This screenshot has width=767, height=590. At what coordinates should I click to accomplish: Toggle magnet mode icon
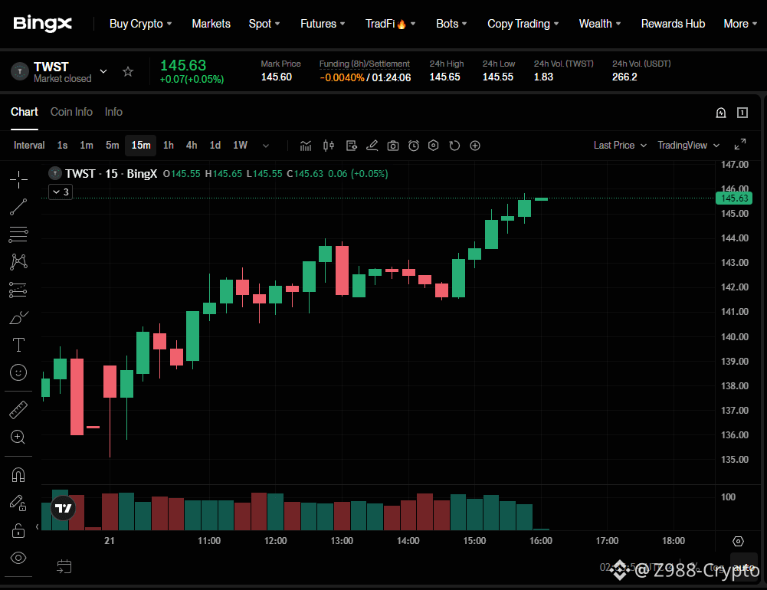[18, 474]
